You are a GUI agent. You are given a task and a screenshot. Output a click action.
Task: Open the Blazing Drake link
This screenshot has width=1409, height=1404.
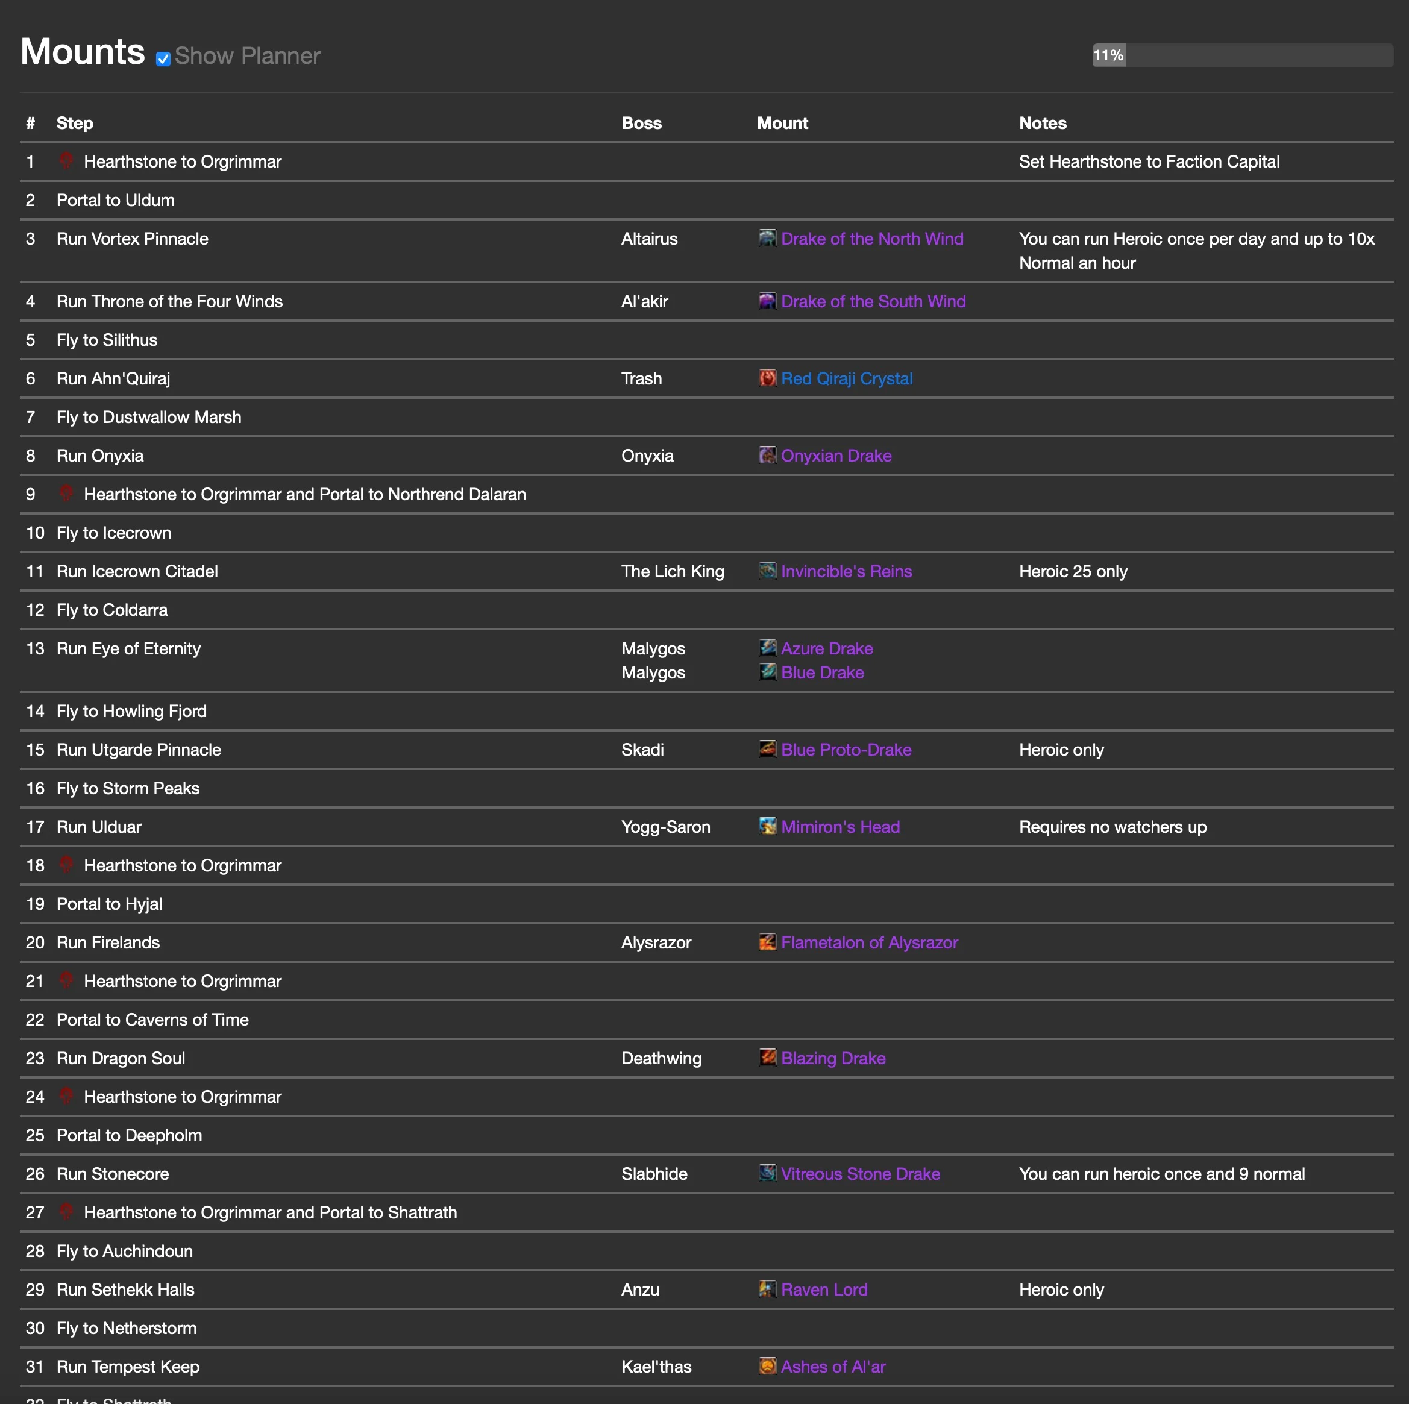[x=833, y=1058]
